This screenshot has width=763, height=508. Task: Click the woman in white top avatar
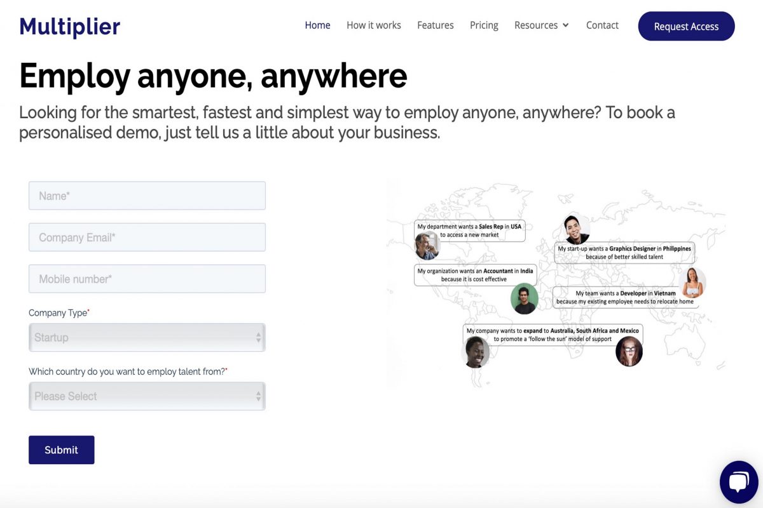click(692, 283)
